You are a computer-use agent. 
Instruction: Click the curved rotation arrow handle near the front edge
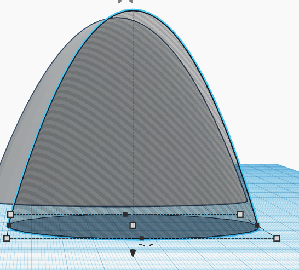coord(146,245)
